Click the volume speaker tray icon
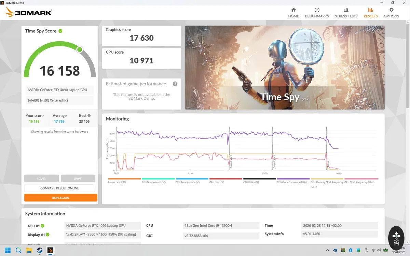The image size is (410, 256). tap(379, 250)
